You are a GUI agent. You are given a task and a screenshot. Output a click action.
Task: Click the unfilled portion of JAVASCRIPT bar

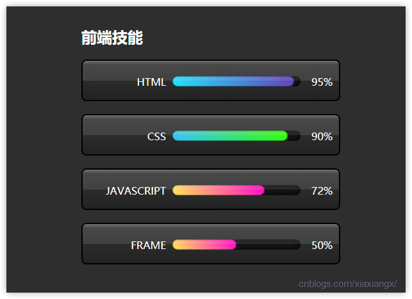[283, 190]
